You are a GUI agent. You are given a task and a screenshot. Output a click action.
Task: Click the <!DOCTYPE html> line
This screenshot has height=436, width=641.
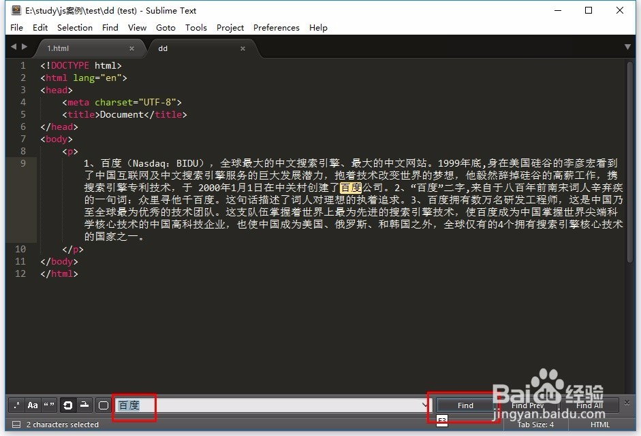[81, 65]
